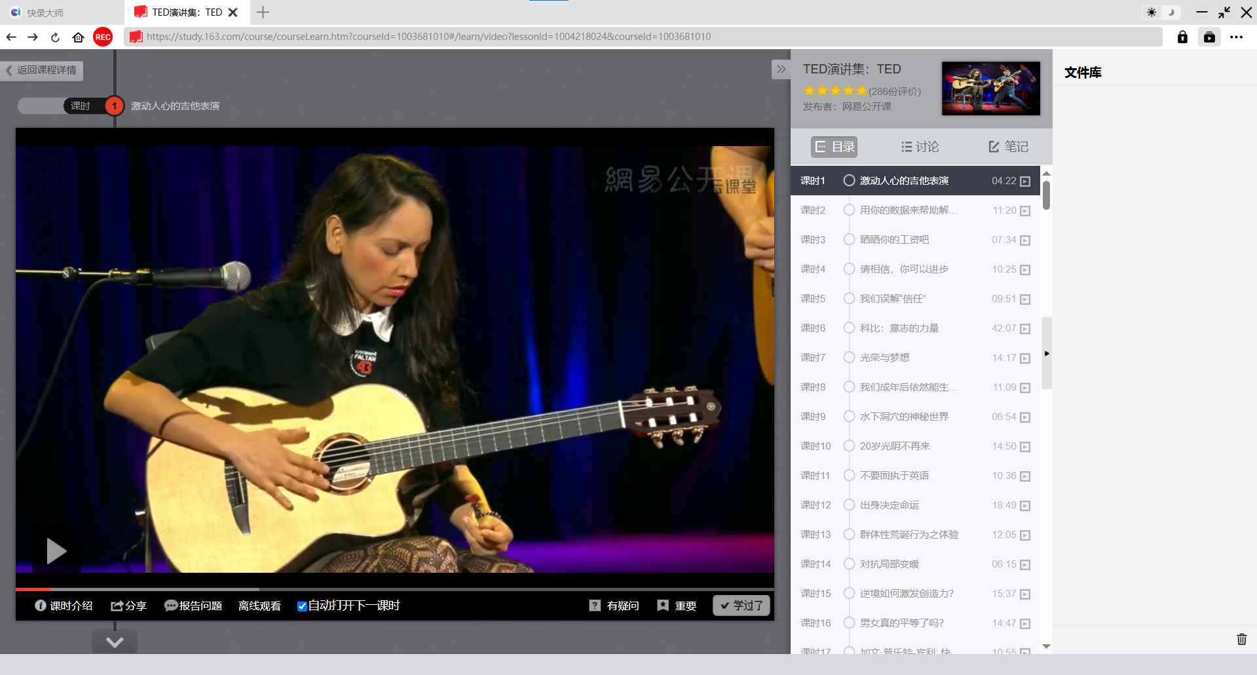Open the camera capture icon in toolbar
This screenshot has width=1257, height=675.
(x=1209, y=37)
